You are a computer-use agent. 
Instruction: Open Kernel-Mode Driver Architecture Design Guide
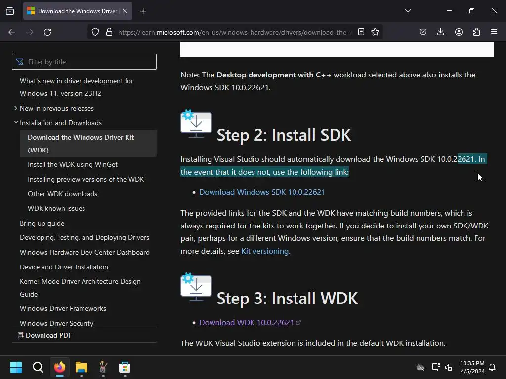[x=81, y=288]
